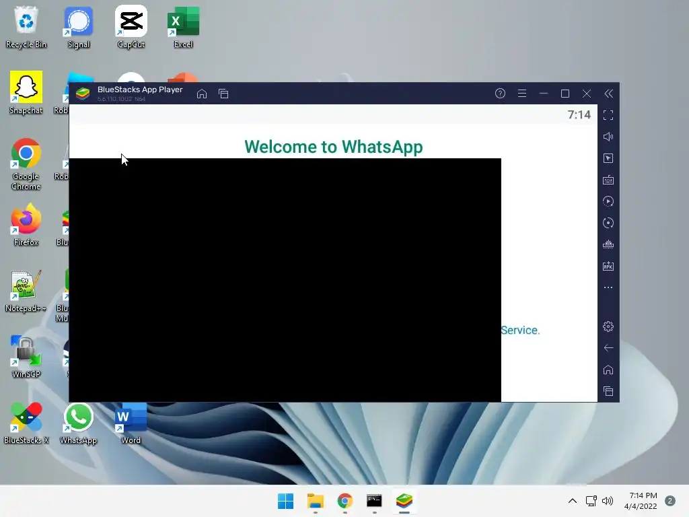Open the keyboard controls icon in sidebar
This screenshot has width=689, height=517.
coord(608,180)
